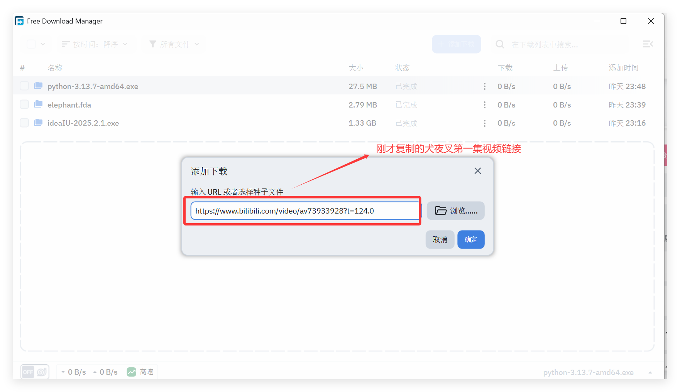
Task: Toggle the snail mode OFF switch
Action: (x=35, y=372)
